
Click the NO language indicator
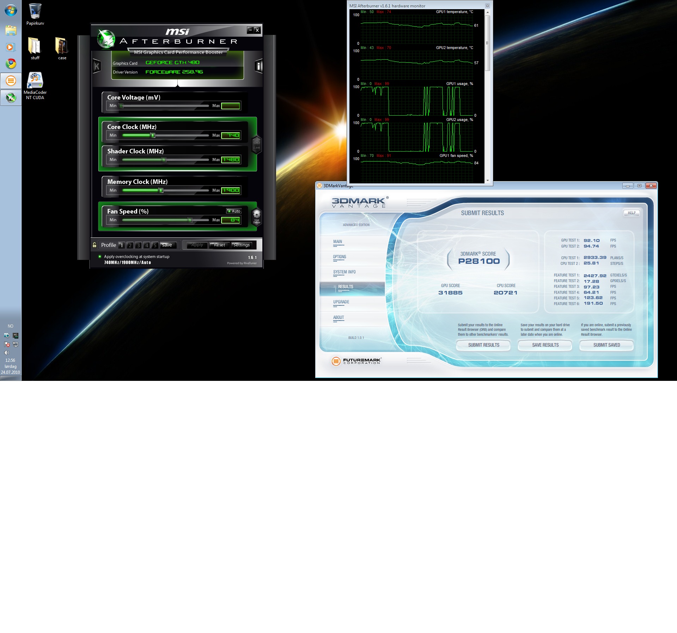[x=11, y=326]
